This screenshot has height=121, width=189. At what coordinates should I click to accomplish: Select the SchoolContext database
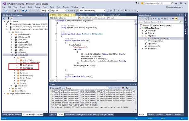point(23,47)
